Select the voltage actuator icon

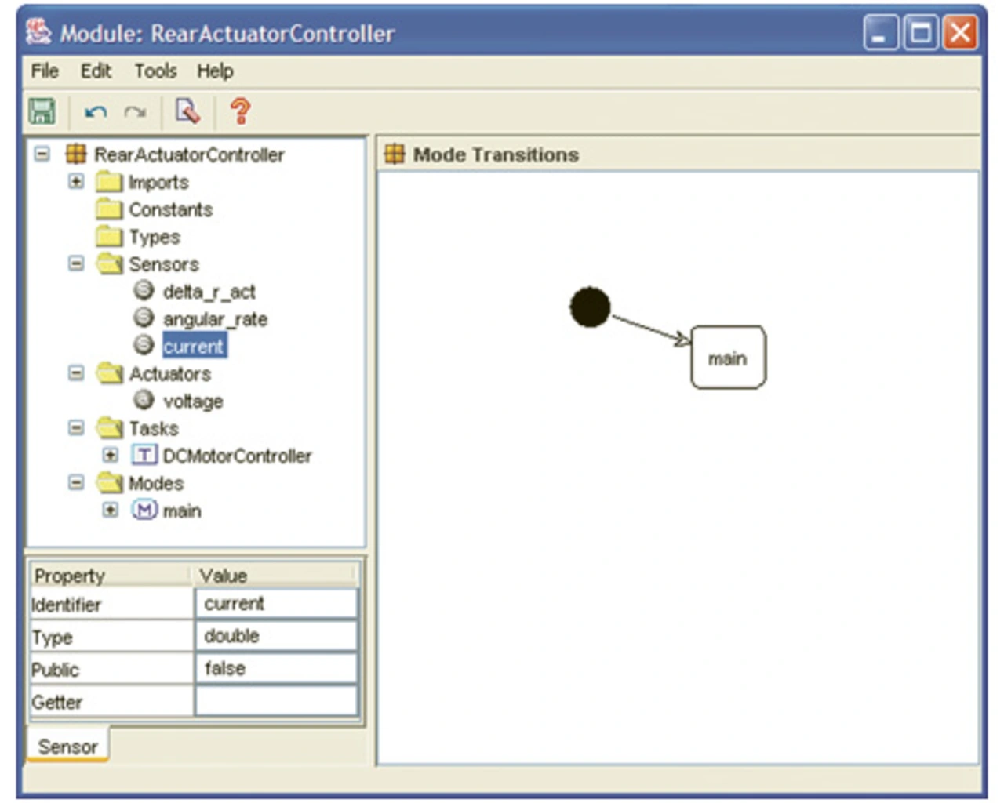coord(144,401)
